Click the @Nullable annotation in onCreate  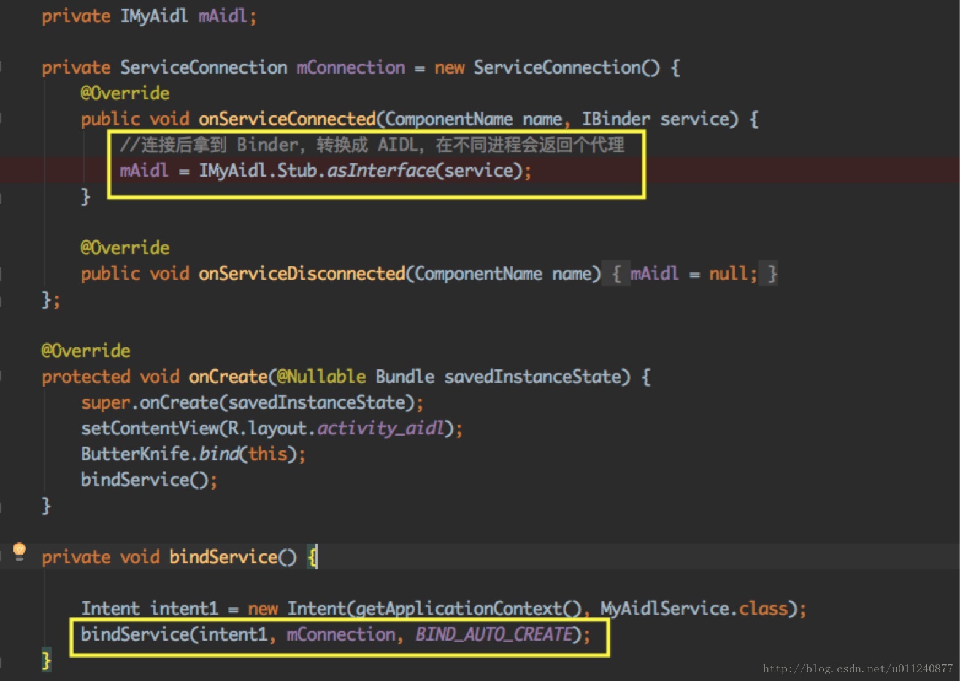pos(321,377)
